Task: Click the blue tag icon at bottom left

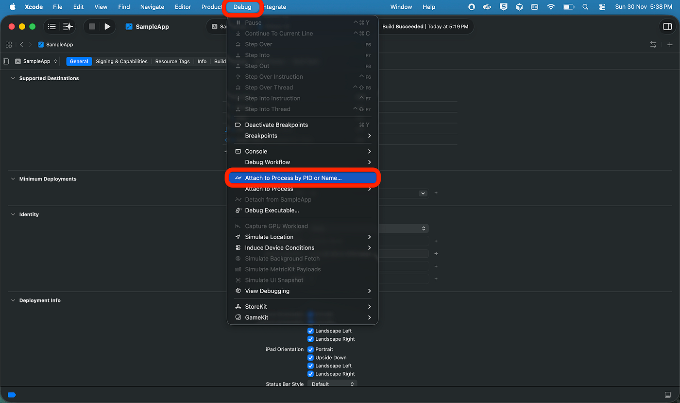Action: (x=12, y=395)
